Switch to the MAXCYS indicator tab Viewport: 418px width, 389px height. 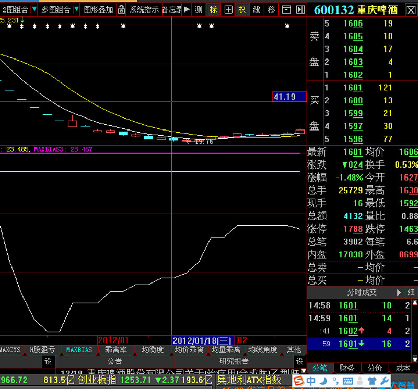(10, 350)
